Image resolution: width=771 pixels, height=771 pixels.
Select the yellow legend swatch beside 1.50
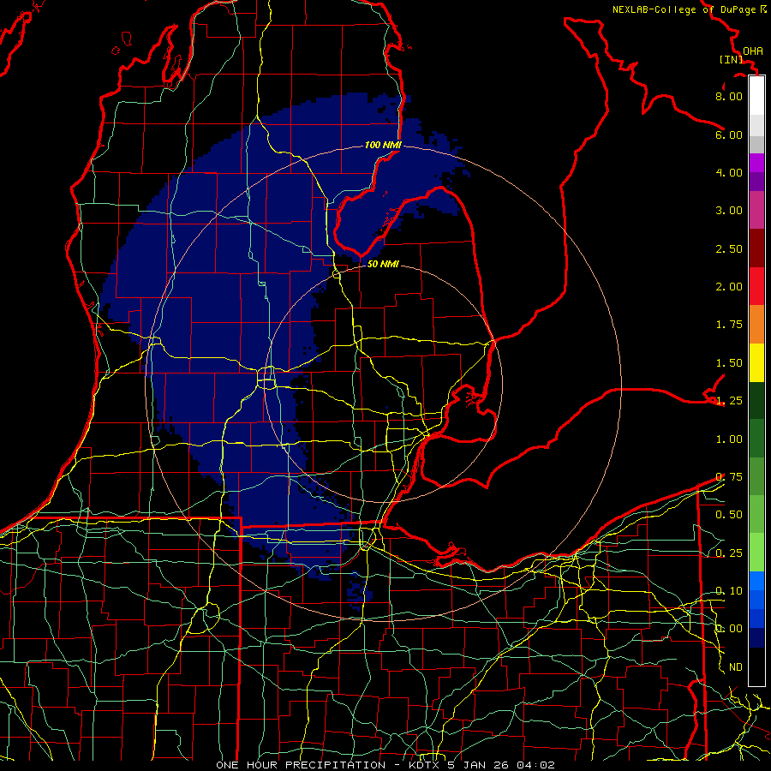point(756,362)
